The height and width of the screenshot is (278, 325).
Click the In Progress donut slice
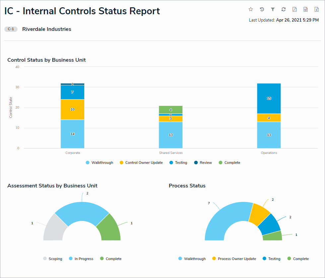click(82, 211)
